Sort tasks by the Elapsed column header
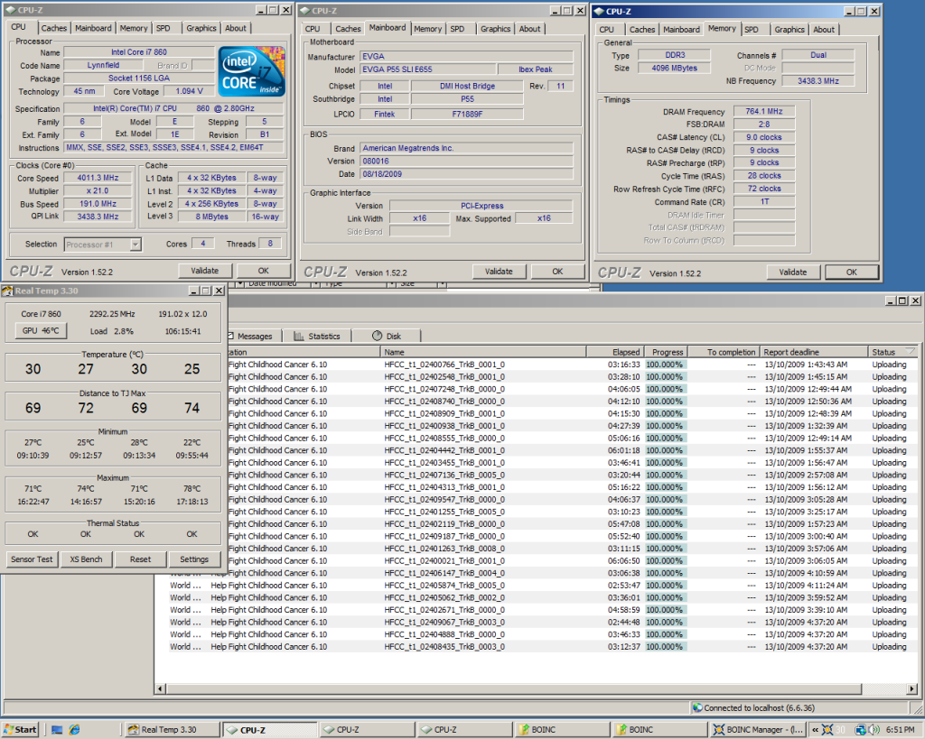The image size is (925, 739). pos(614,352)
